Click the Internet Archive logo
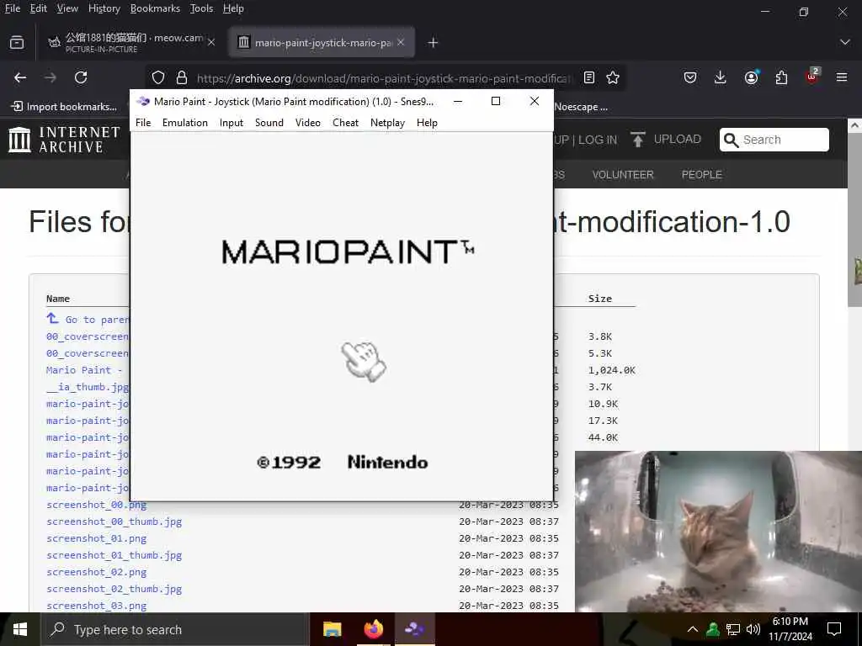Image resolution: width=862 pixels, height=646 pixels. point(64,140)
